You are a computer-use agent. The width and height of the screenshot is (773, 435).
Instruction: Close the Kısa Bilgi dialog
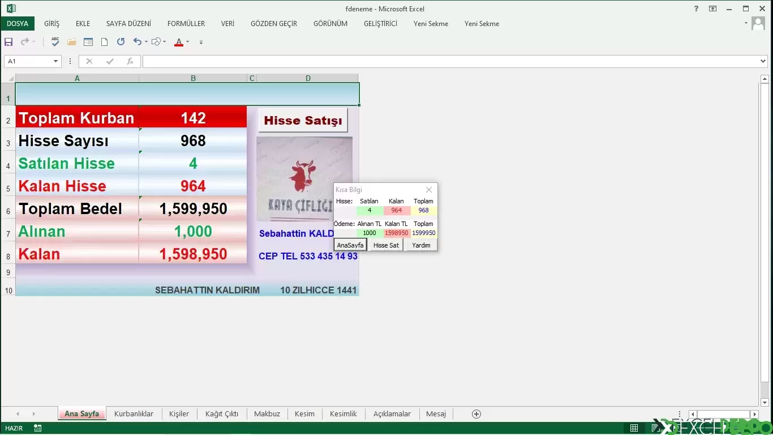tap(429, 190)
